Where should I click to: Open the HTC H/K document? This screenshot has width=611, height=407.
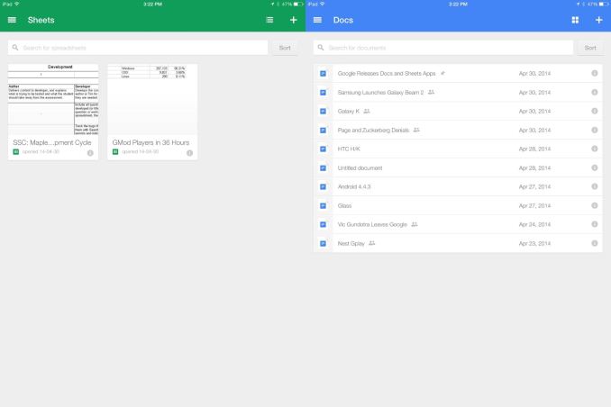[458, 149]
